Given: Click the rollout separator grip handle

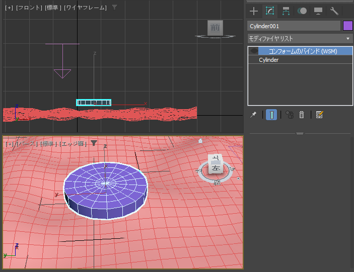Looking at the screenshot, I should (300, 133).
